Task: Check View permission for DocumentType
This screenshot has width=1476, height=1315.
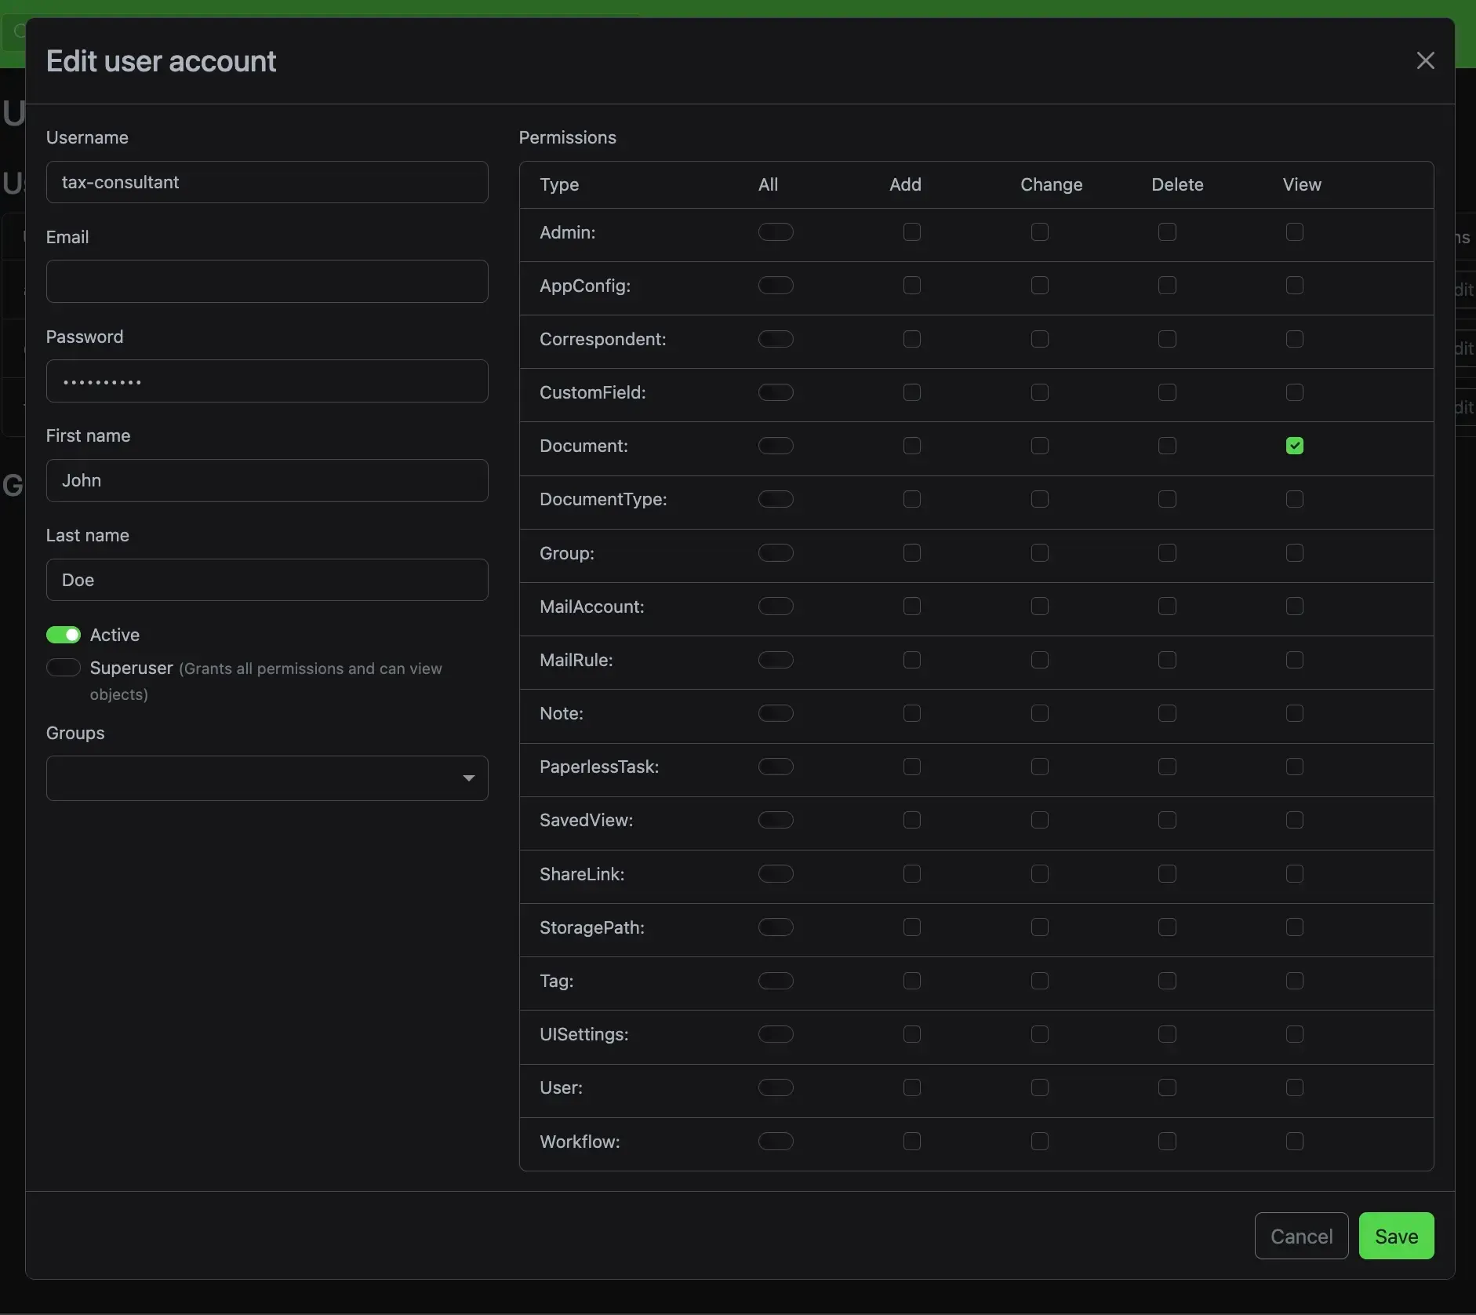Action: 1295,499
